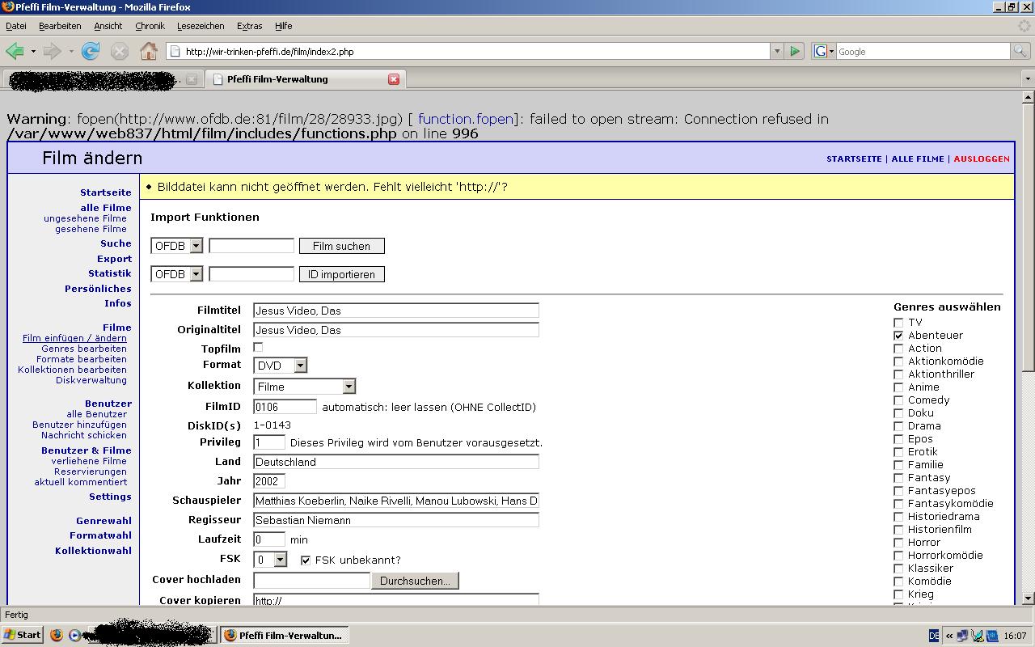
Task: Open the Chronik menu
Action: pos(150,26)
